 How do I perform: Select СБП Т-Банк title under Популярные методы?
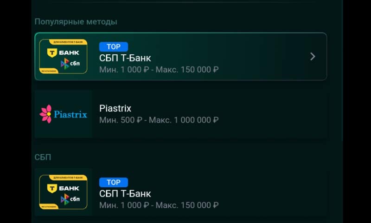click(x=125, y=58)
